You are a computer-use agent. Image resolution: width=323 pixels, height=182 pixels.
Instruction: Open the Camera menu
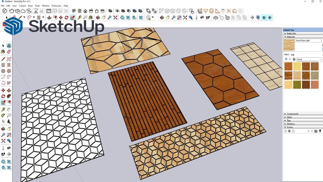(22, 6)
